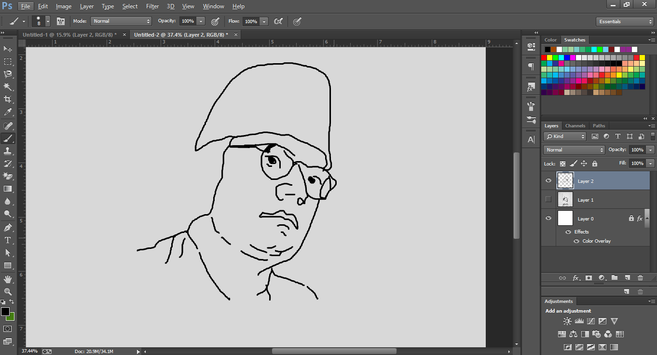Select the Brush tool in toolbox
The image size is (657, 355).
pyautogui.click(x=8, y=138)
